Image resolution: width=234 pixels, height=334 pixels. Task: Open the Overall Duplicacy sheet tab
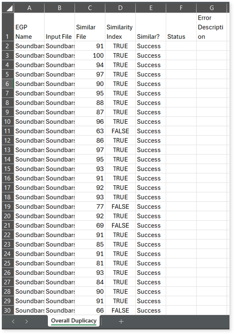[74, 321]
